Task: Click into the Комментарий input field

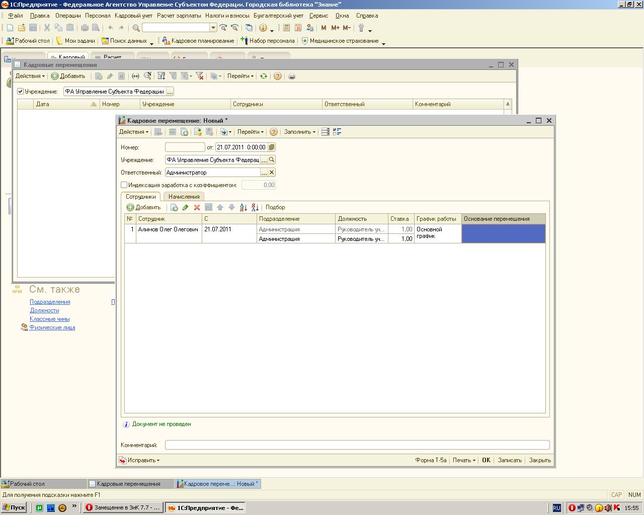Action: pos(357,445)
